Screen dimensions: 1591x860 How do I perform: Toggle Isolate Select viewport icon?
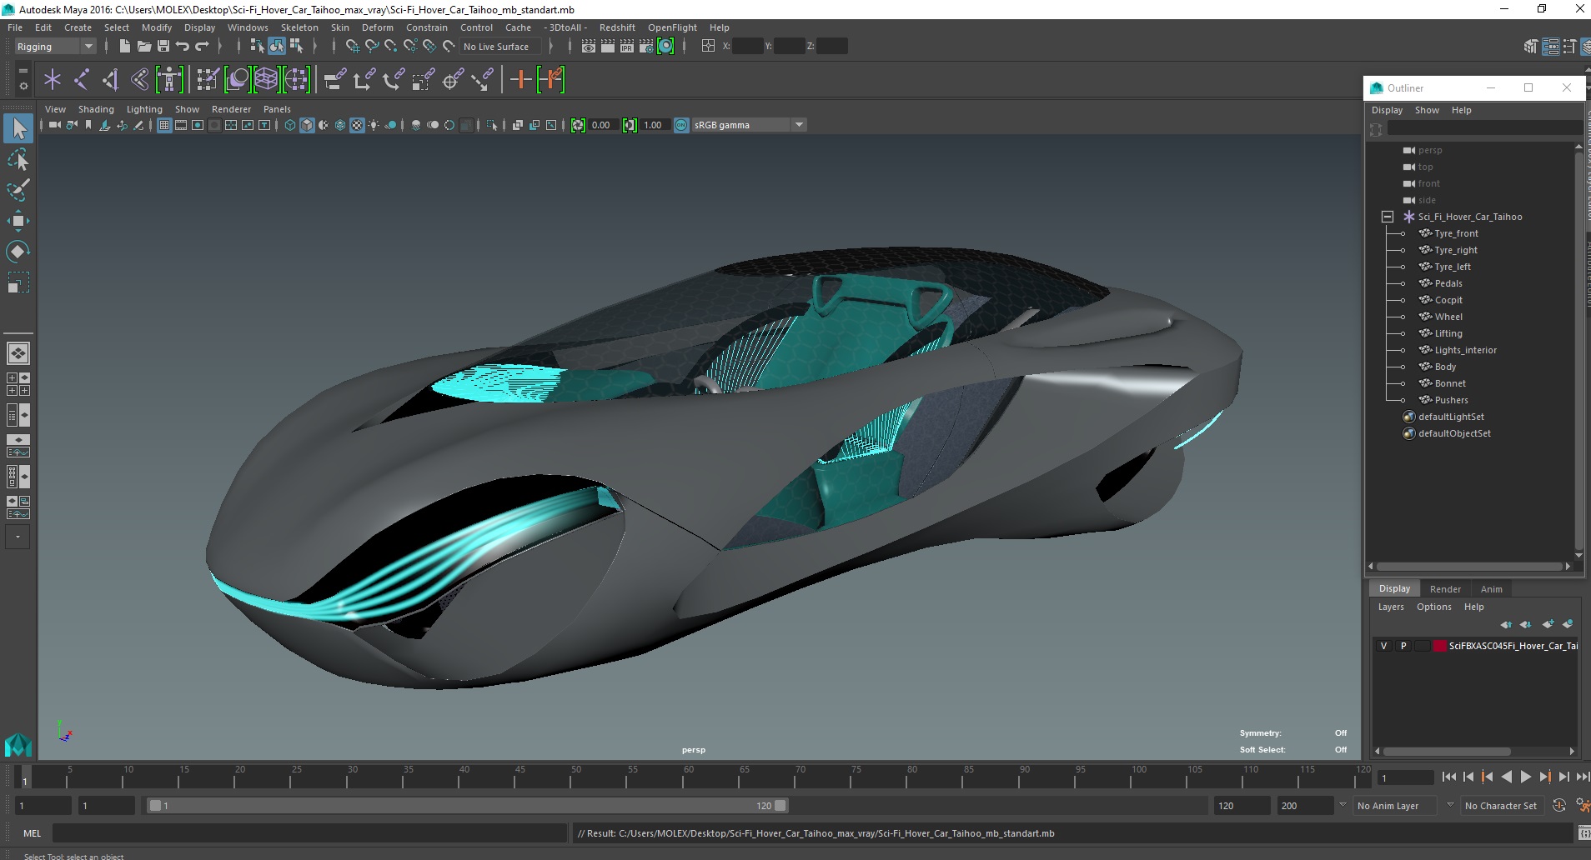tap(492, 125)
